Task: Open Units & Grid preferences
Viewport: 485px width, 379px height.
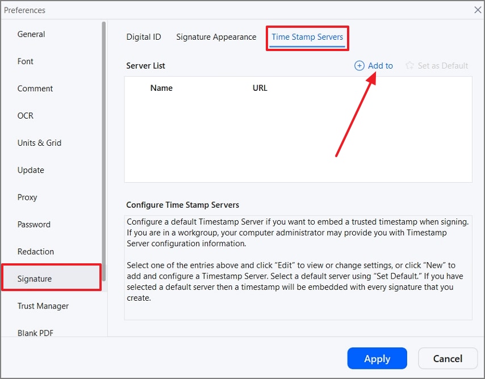Action: 39,143
